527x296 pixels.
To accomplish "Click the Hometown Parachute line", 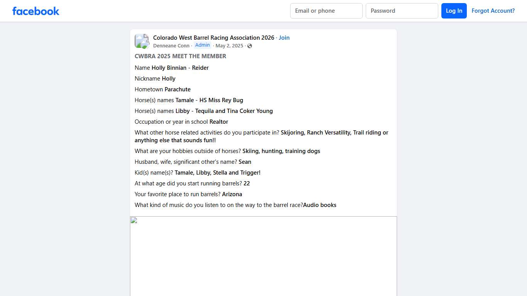I will pos(162,89).
